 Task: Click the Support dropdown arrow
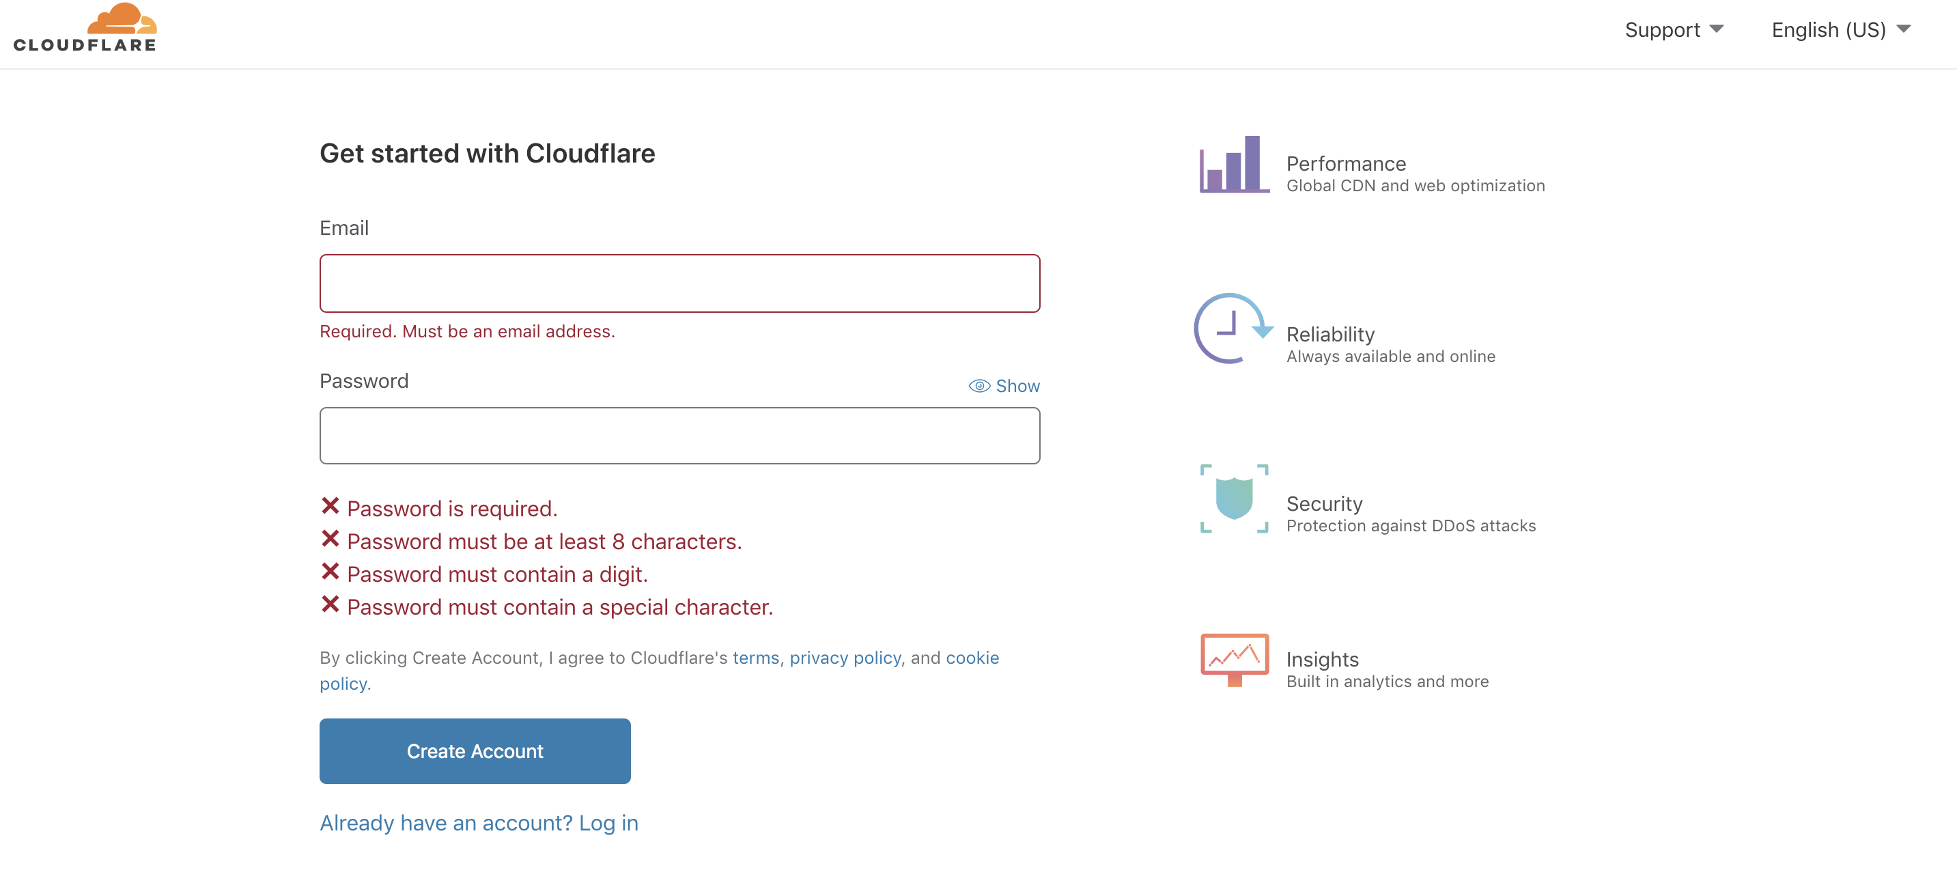[x=1717, y=29]
